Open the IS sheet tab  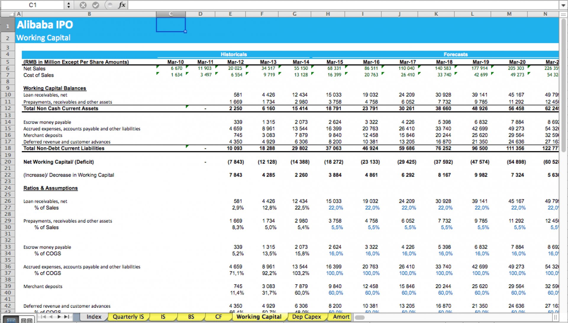pyautogui.click(x=163, y=317)
